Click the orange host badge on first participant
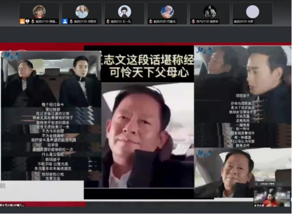Image resolution: width=292 pixels, height=214 pixels. [22, 21]
